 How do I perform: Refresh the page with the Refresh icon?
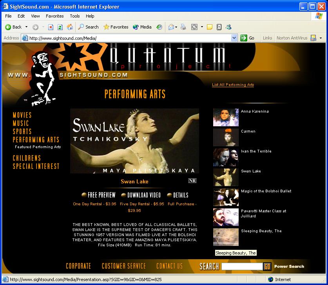[x=60, y=27]
